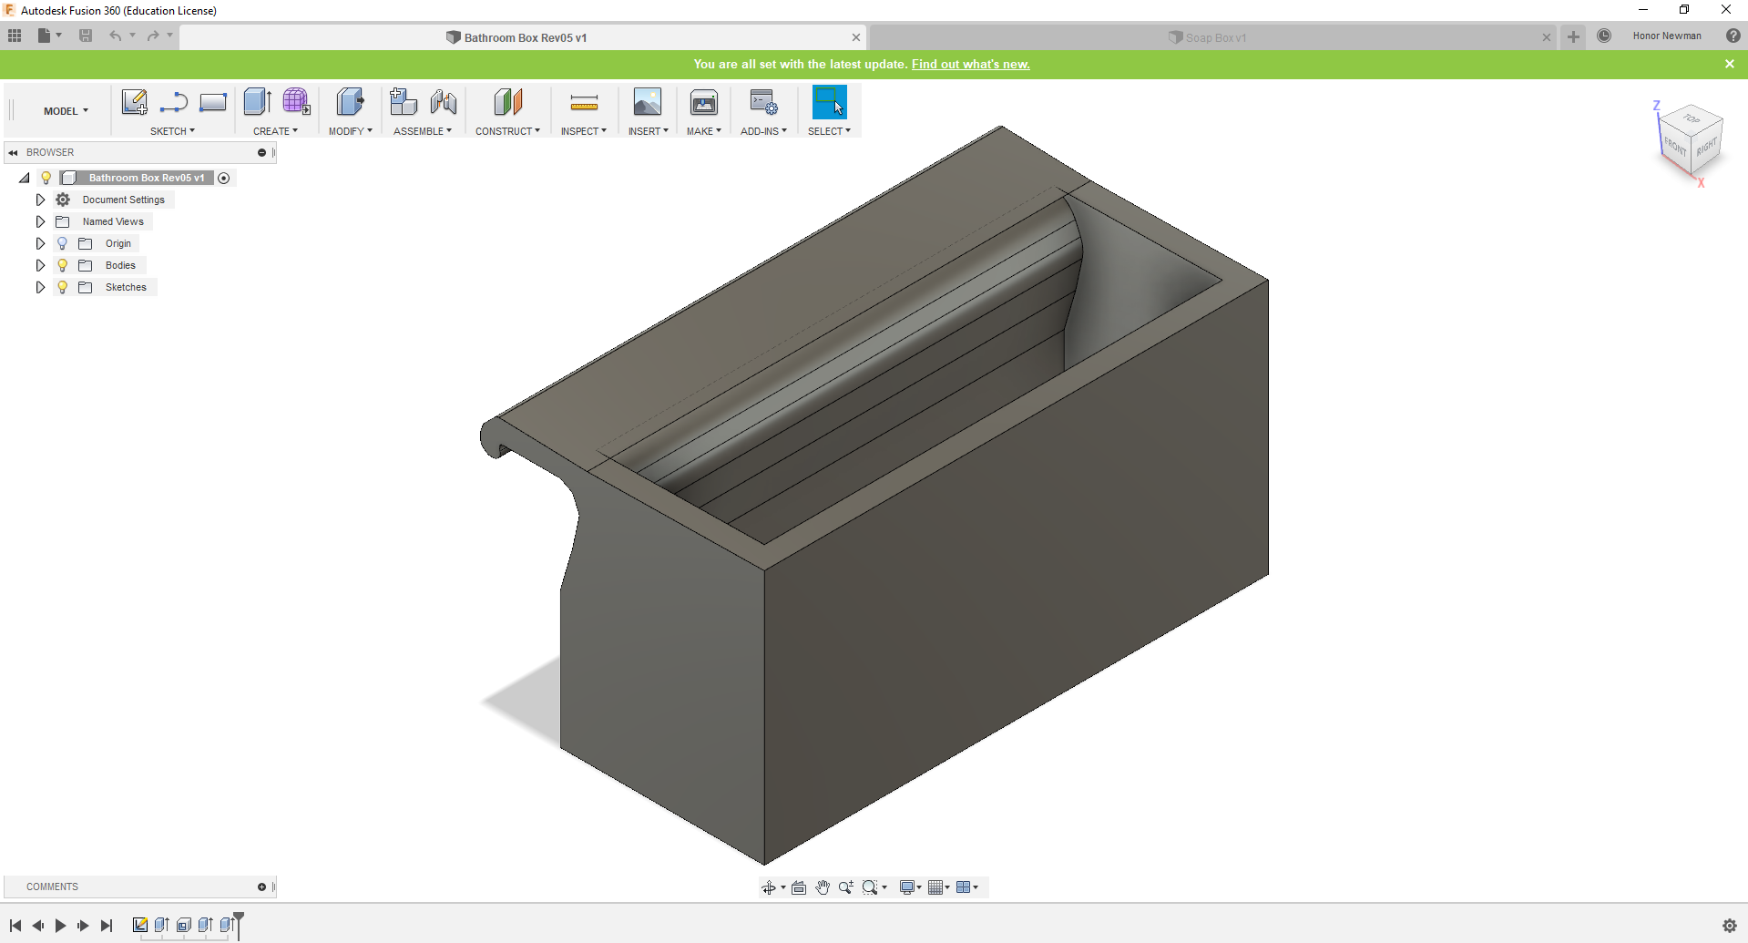Image resolution: width=1748 pixels, height=943 pixels.
Task: Choose the Rectangle sketch tool icon
Action: tap(213, 102)
